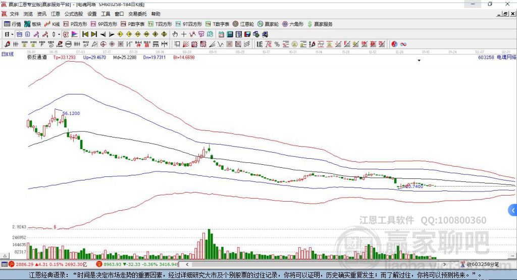Open the P数字表 tool
The height and width of the screenshot is (280, 517).
133,24
